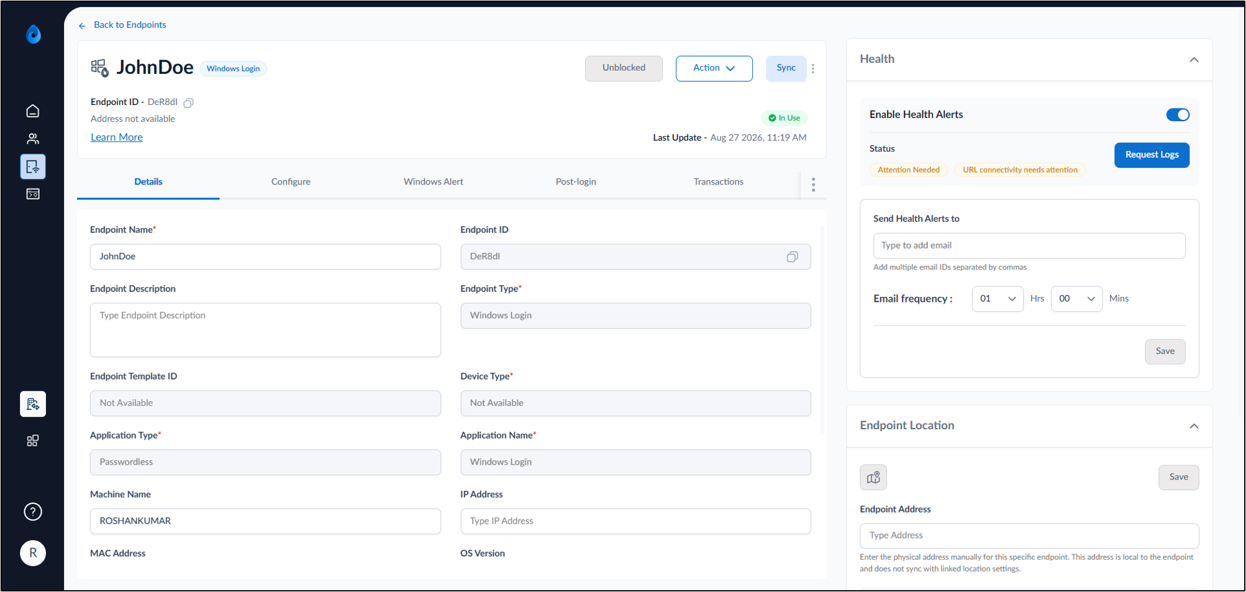The image size is (1246, 592).
Task: Toggle the Enable Health Alerts switch
Action: pos(1177,115)
